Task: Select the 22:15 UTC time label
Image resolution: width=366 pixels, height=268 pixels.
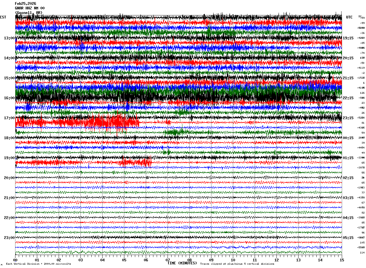Action: tap(348, 98)
